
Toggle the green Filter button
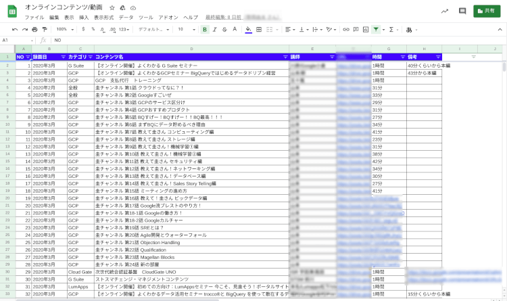(376, 30)
